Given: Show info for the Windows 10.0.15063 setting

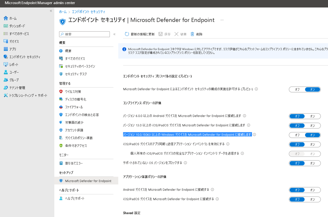Looking at the screenshot, I should coord(254,135).
